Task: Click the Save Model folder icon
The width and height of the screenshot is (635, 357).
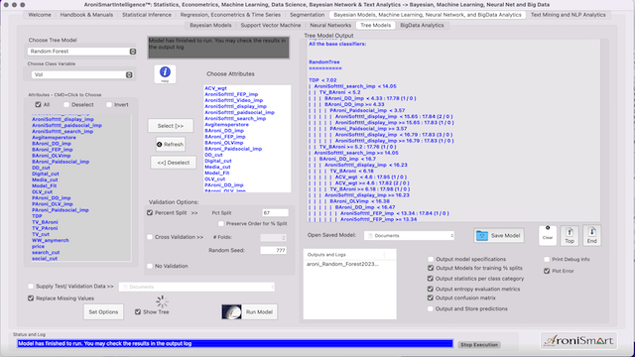Action: tap(482, 236)
